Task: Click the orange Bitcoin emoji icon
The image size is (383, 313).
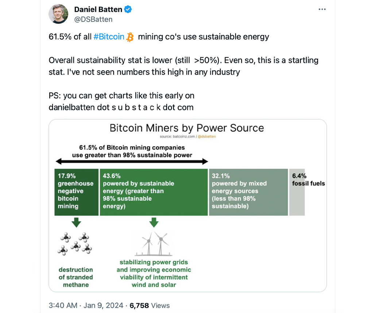Action: click(x=130, y=37)
